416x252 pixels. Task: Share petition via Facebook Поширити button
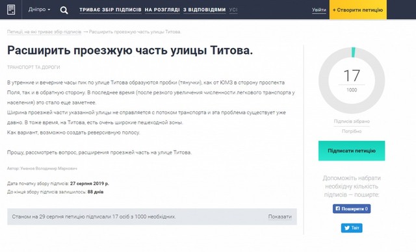coord(352,208)
